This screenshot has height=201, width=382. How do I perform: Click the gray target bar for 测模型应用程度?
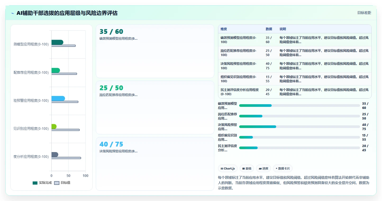(x=63, y=46)
